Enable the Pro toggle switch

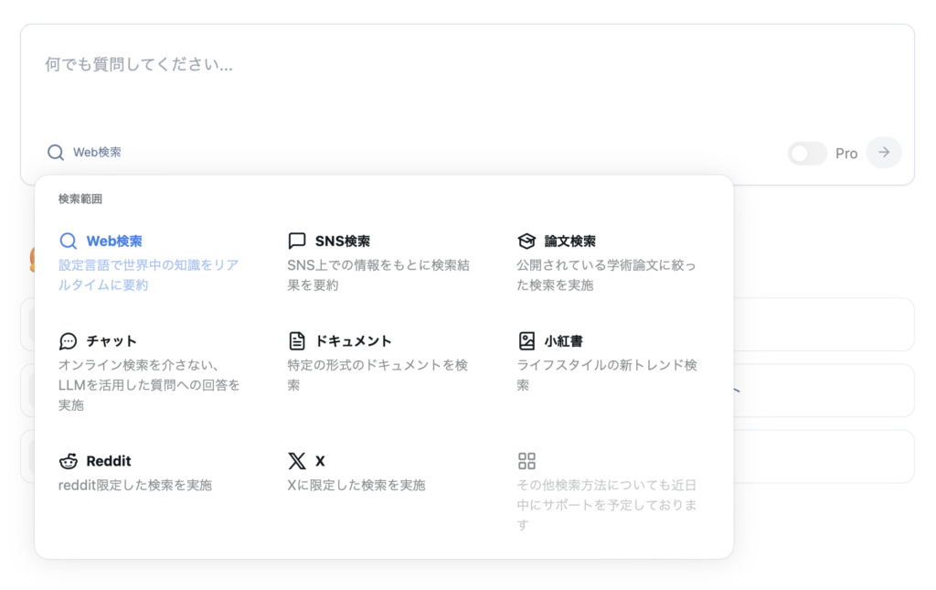(x=807, y=154)
